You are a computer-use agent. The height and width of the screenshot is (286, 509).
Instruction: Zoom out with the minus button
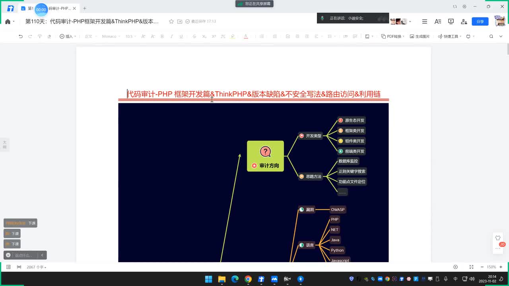pyautogui.click(x=482, y=267)
